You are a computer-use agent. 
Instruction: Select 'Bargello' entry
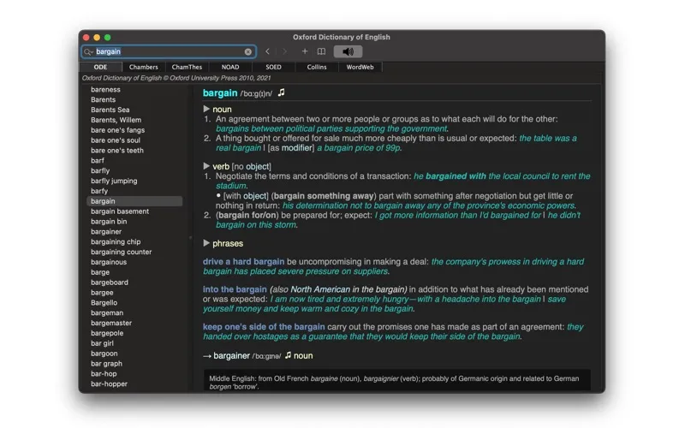[x=104, y=303]
